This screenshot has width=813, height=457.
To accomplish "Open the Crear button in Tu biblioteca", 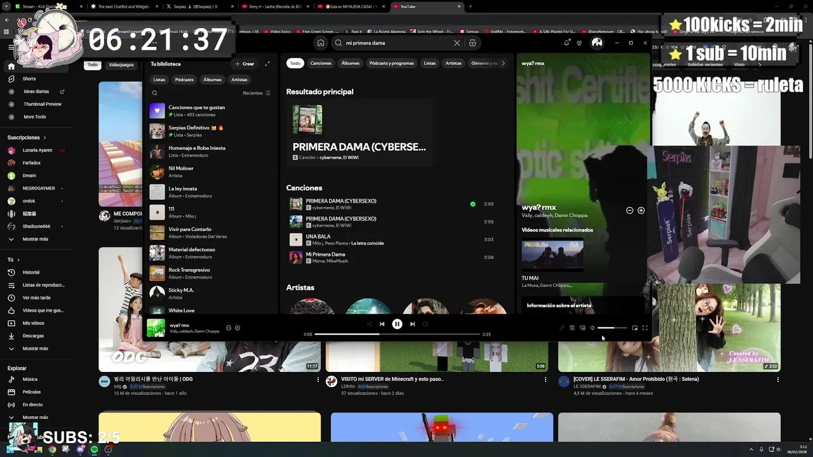I will (x=245, y=63).
